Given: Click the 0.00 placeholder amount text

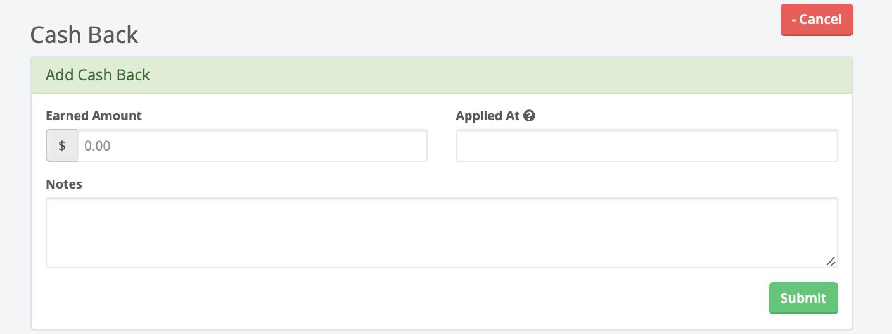Looking at the screenshot, I should [x=98, y=145].
